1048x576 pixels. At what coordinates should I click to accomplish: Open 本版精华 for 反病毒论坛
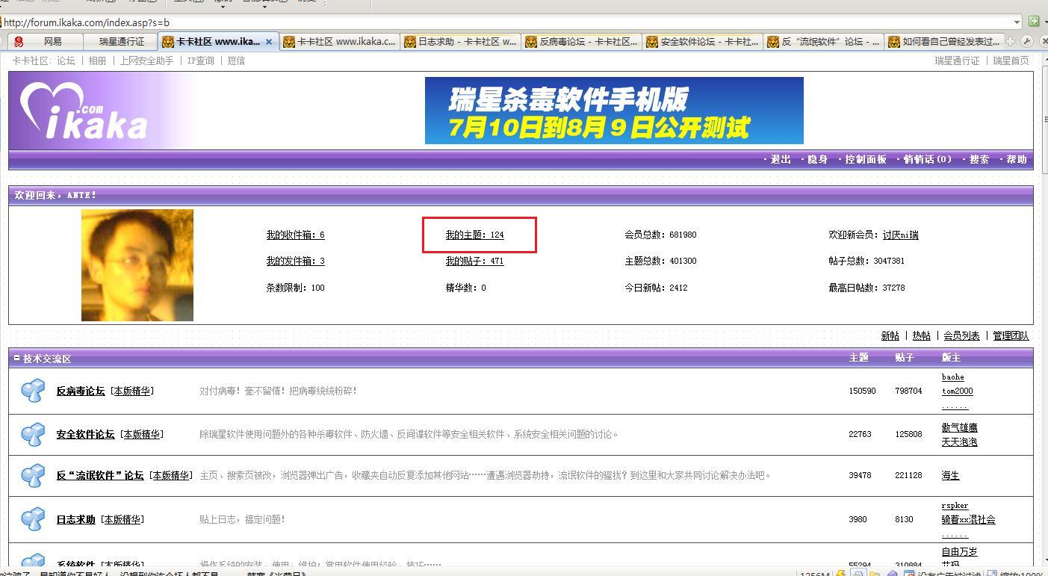[x=131, y=391]
